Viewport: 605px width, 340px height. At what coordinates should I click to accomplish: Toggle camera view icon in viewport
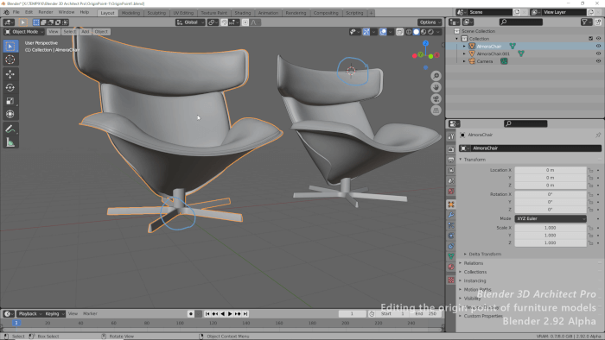(x=436, y=99)
